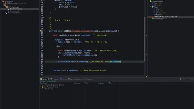Select next : Node field in Outline
This screenshot has height=109, width=194.
(160, 11)
